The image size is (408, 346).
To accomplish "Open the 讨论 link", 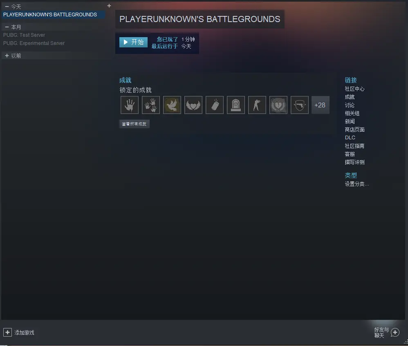I will [x=350, y=105].
